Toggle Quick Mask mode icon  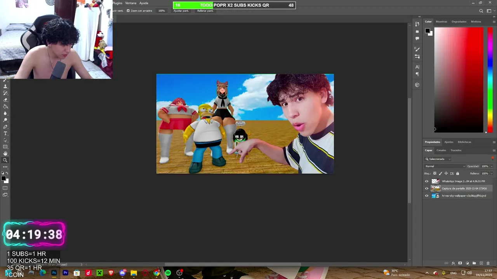point(5,188)
